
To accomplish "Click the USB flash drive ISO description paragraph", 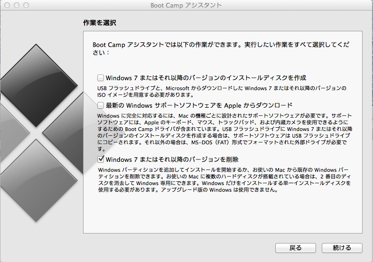I will [x=222, y=92].
